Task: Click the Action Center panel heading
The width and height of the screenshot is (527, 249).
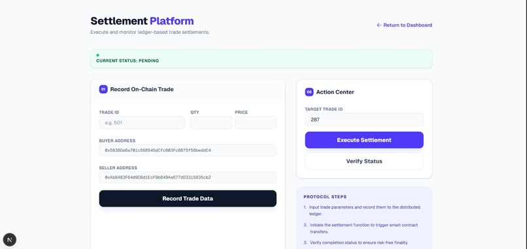Action: [x=335, y=92]
